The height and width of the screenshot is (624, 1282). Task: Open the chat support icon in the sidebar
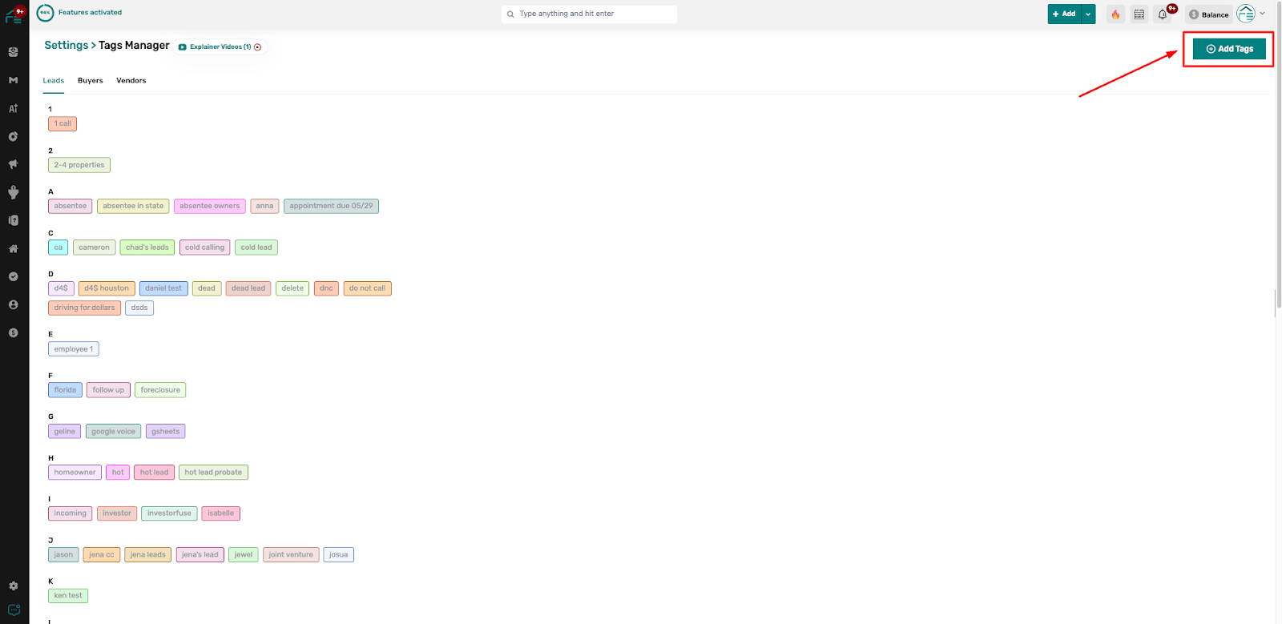pyautogui.click(x=14, y=610)
